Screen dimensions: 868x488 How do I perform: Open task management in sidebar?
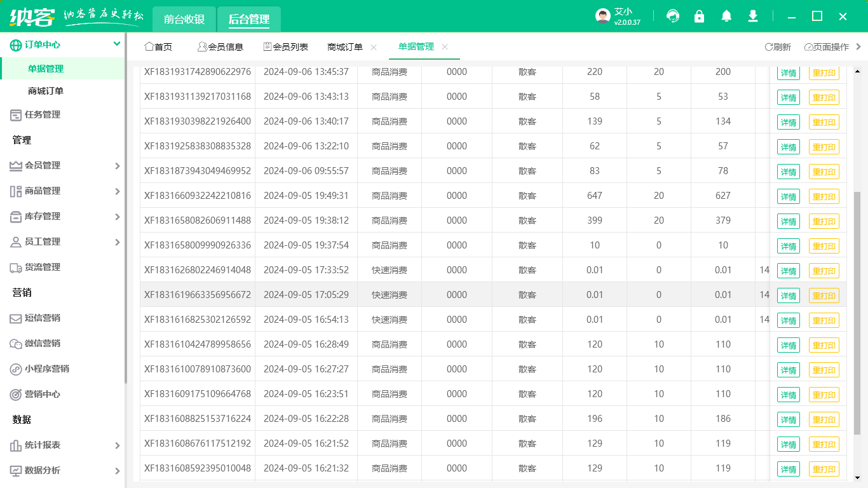(42, 115)
